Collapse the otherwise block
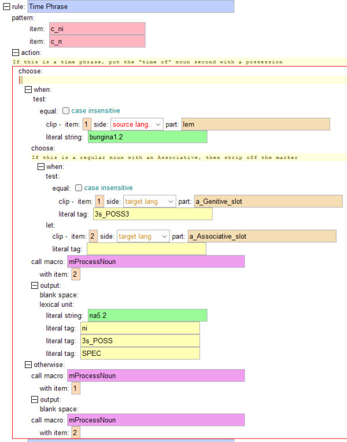The width and height of the screenshot is (347, 442). point(28,365)
